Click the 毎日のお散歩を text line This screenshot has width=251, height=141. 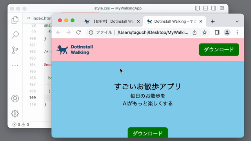click(148, 96)
